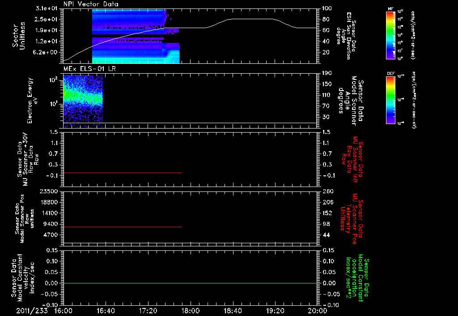The width and height of the screenshot is (458, 316).
Task: Click the 17:20 time axis label
Action: coord(148,311)
